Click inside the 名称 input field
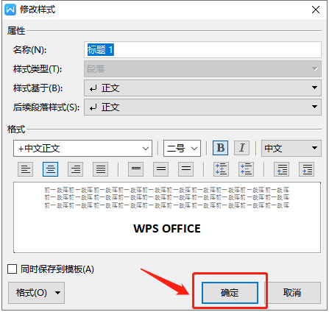This screenshot has height=312, width=329. pyautogui.click(x=202, y=50)
